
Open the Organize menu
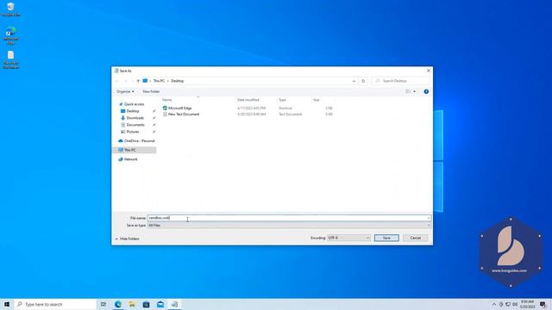125,91
